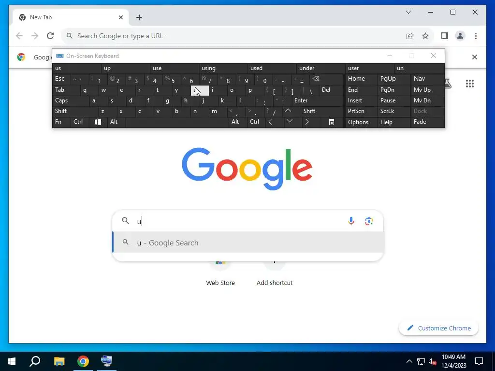Click the Windows logo key on the on-screen keyboard
Screen dimensions: 495x371
[x=98, y=122]
